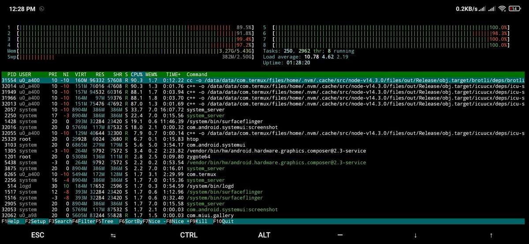Sort by PID column header
The image size is (529, 244).
(x=11, y=74)
